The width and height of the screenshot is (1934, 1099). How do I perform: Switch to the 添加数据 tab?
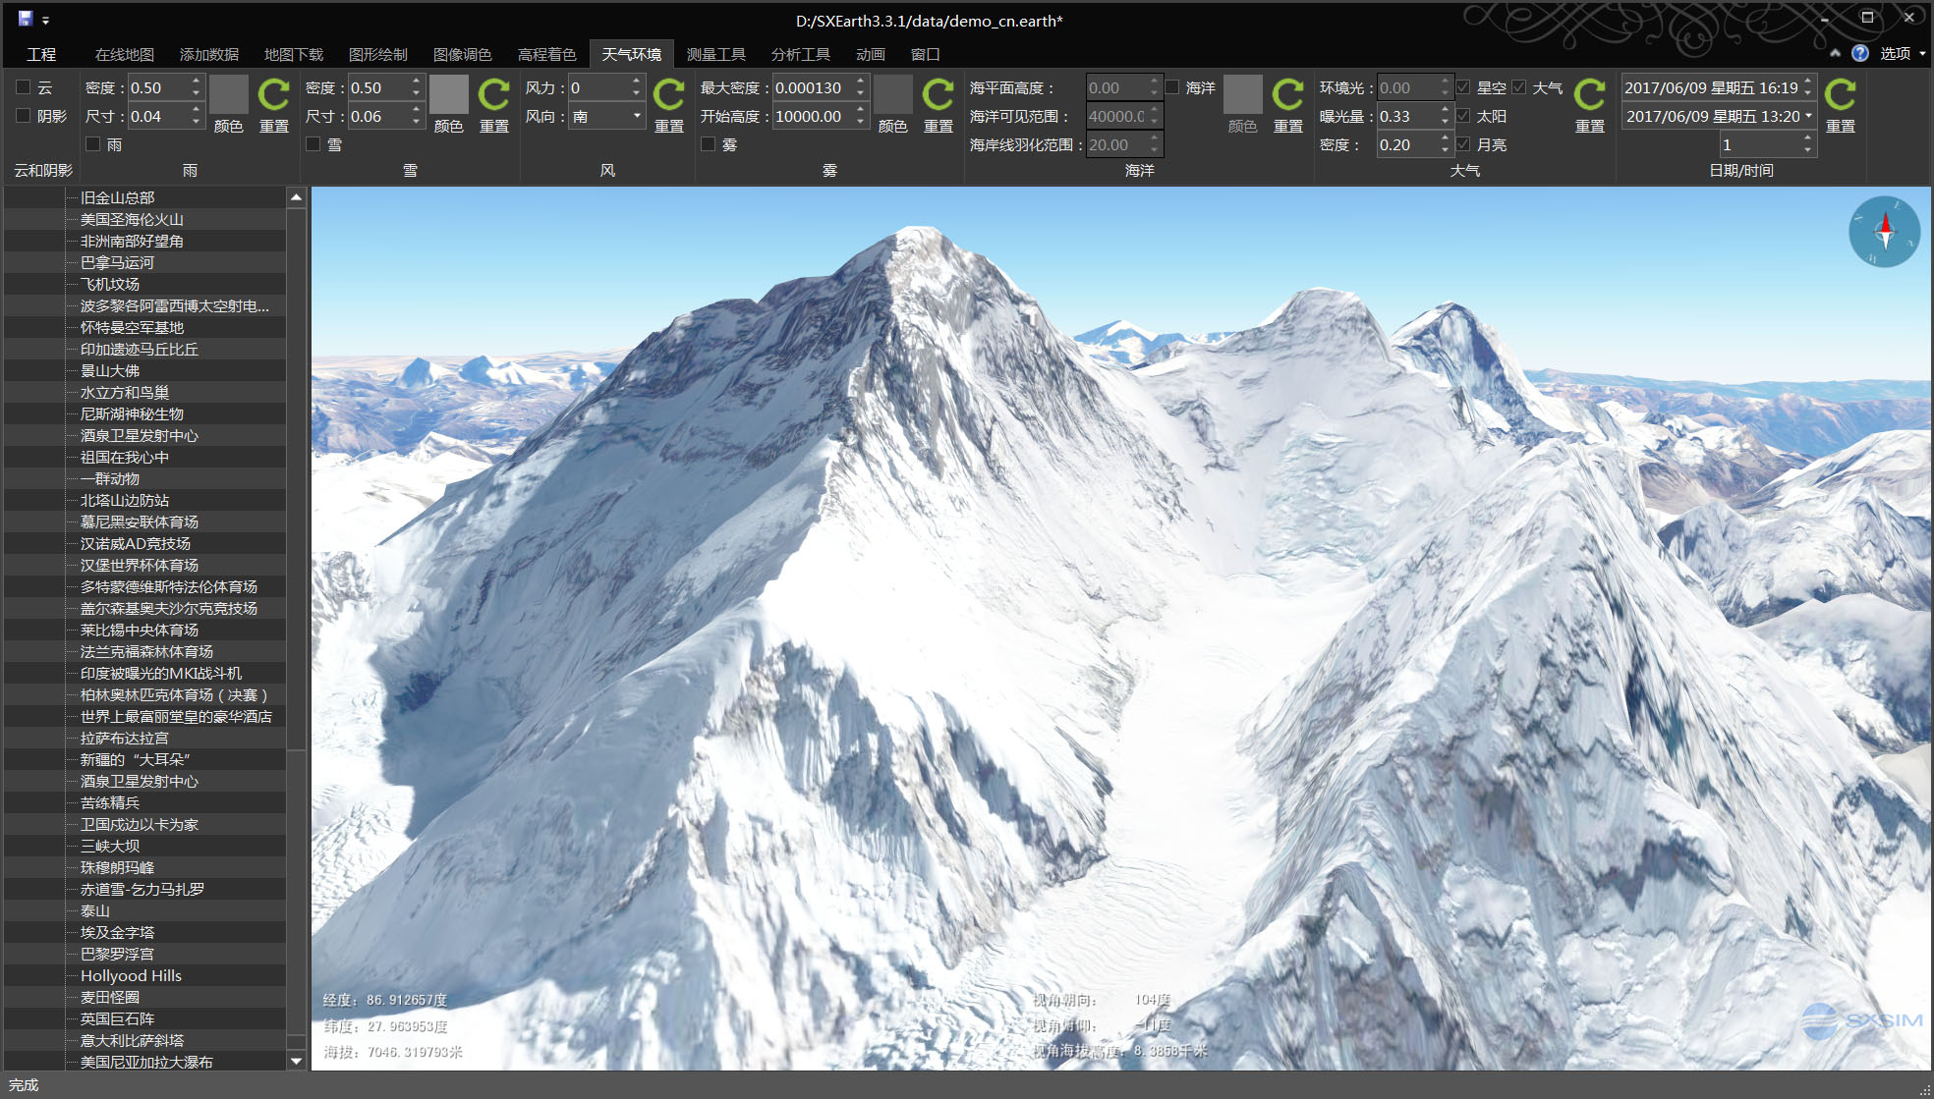click(209, 54)
